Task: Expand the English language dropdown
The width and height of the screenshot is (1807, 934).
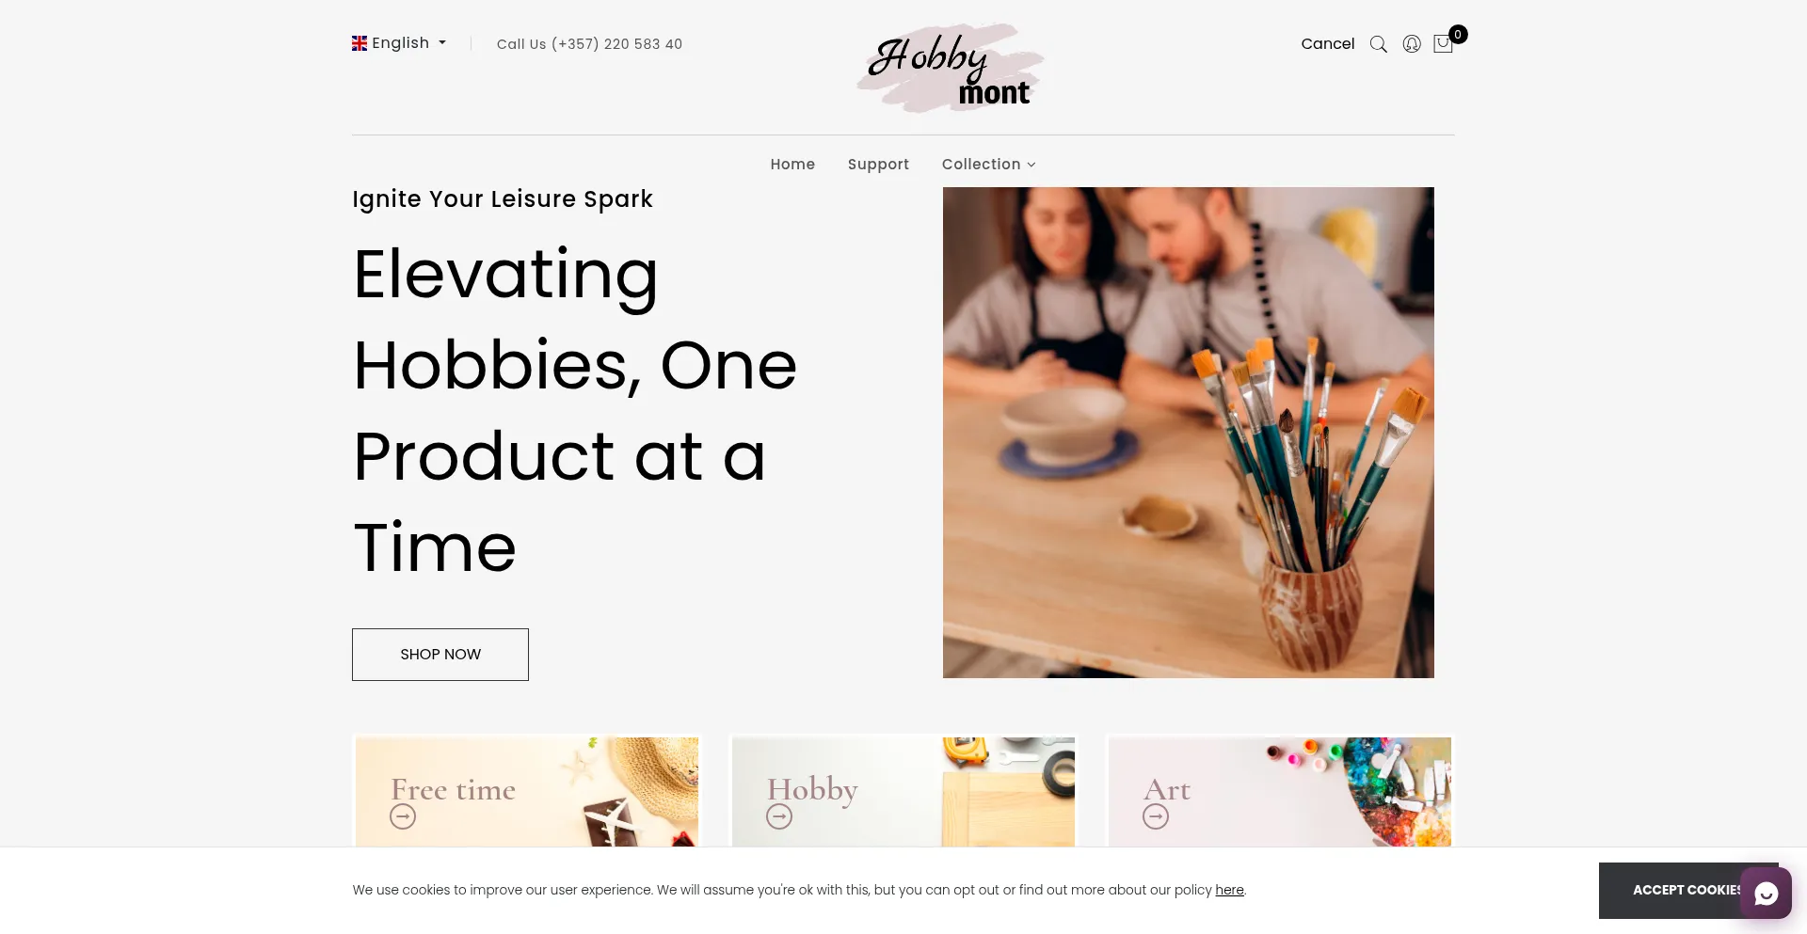Action: [x=399, y=43]
